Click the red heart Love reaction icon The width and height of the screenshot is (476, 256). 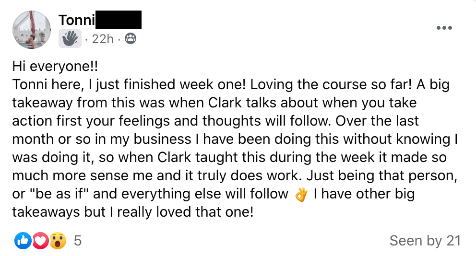click(40, 241)
